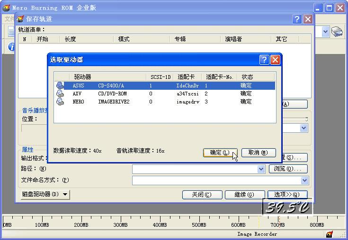Click the SCSI-ID column header
The height and width of the screenshot is (240, 348).
[160, 77]
